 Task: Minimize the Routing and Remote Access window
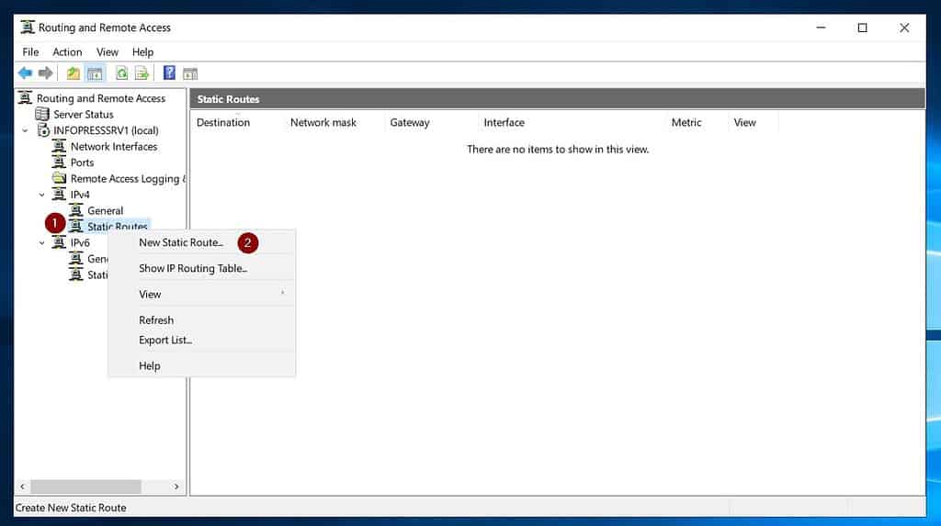click(821, 28)
